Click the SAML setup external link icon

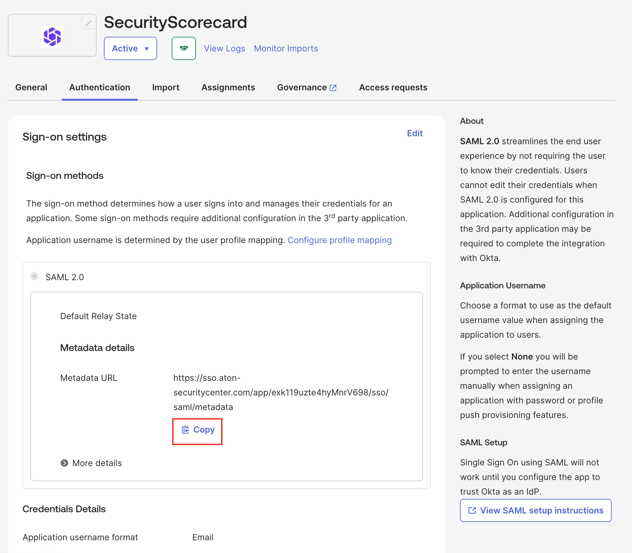(x=472, y=510)
